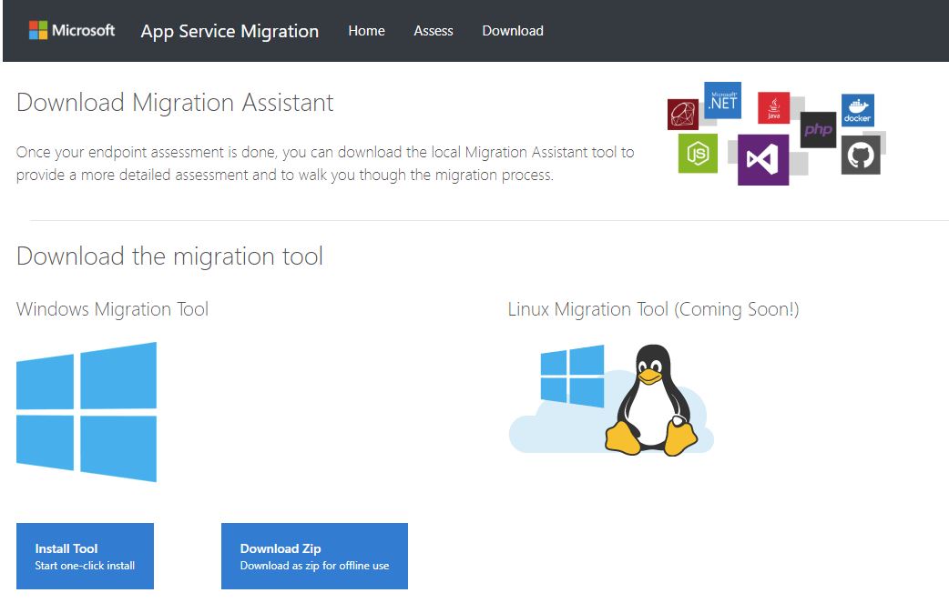This screenshot has height=613, width=949.
Task: Click the Microsoft .NET icon
Action: (722, 100)
